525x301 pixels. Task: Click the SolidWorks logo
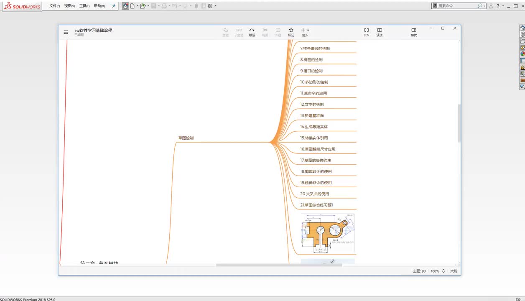tap(22, 6)
